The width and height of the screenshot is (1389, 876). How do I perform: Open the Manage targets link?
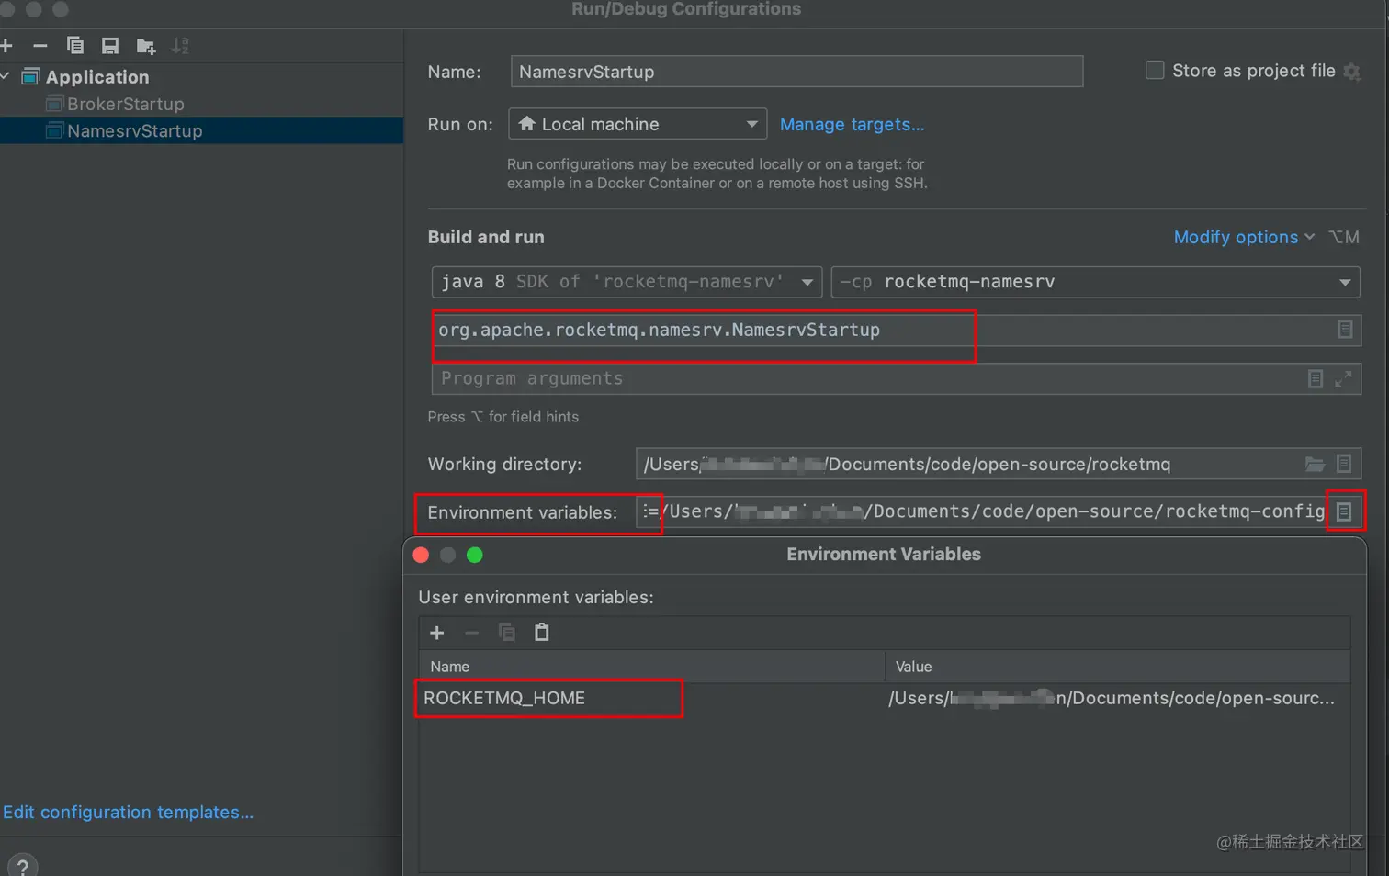tap(852, 124)
